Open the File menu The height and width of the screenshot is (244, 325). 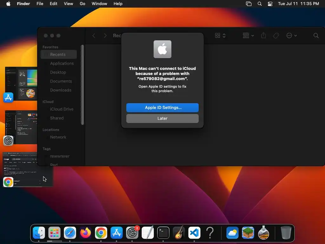point(40,3)
